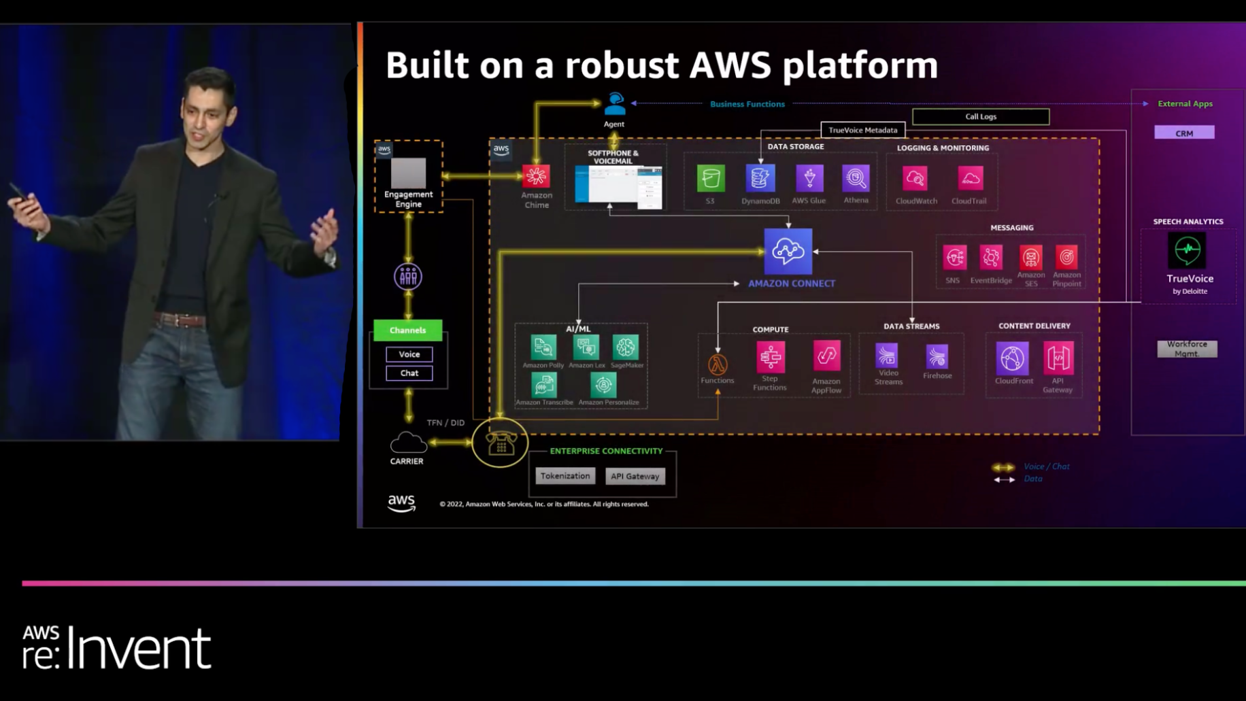The width and height of the screenshot is (1246, 701).
Task: Click the "External Apps" heading
Action: pos(1185,104)
